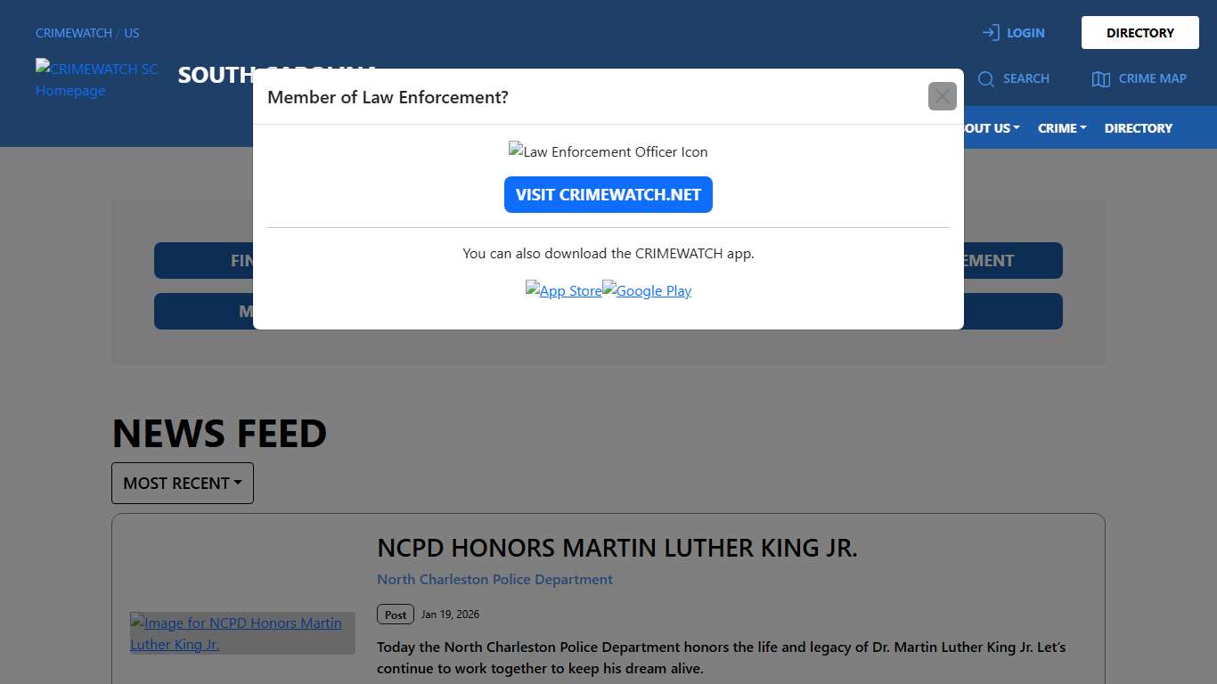This screenshot has height=684, width=1217.
Task: Open the Most Recent sort dropdown
Action: coord(183,483)
